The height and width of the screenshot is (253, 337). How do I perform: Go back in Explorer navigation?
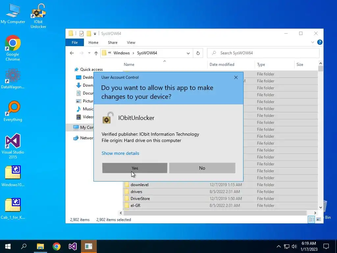tap(72, 53)
